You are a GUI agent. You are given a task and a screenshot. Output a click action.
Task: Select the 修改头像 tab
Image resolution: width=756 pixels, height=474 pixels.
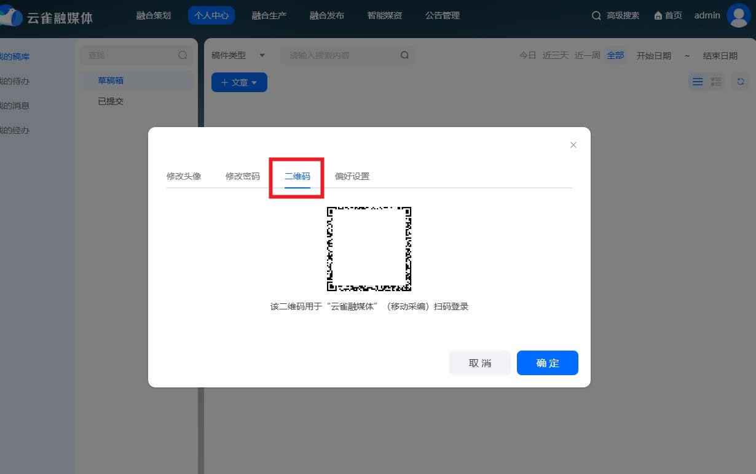click(x=184, y=176)
